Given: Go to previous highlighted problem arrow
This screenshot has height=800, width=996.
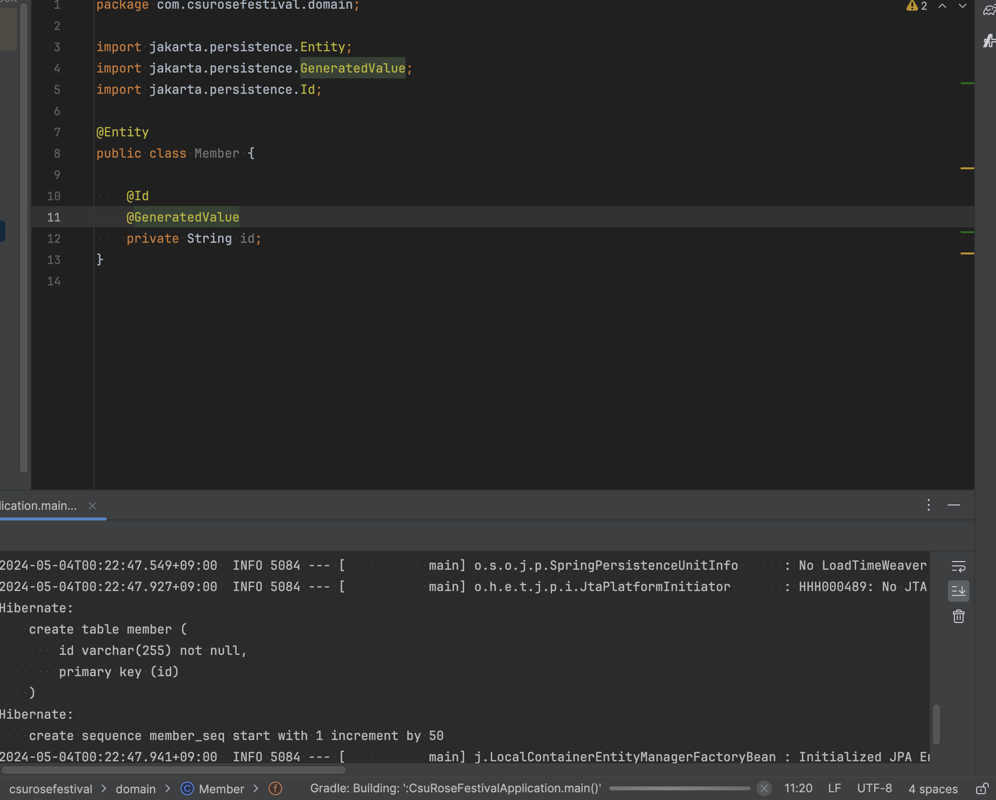Looking at the screenshot, I should 942,6.
